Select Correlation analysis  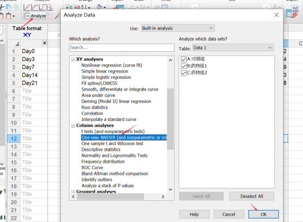92,113
